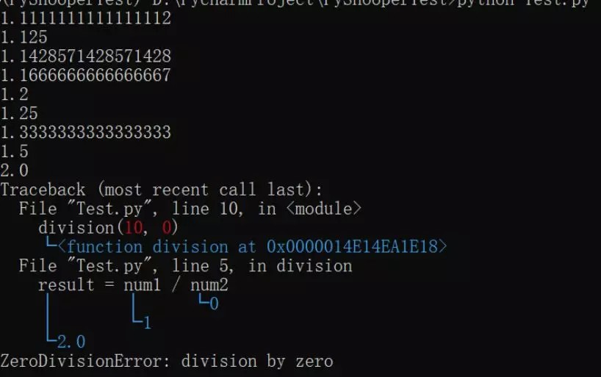
Task: Click the 'python Test.py' command text
Action: point(523,4)
